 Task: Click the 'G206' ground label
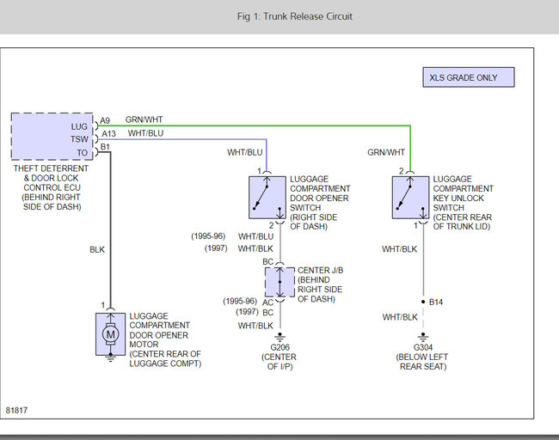click(279, 347)
